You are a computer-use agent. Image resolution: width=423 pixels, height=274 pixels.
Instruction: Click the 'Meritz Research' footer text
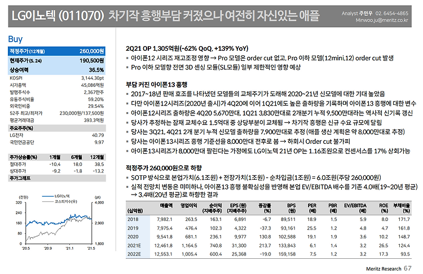[x=384, y=269]
